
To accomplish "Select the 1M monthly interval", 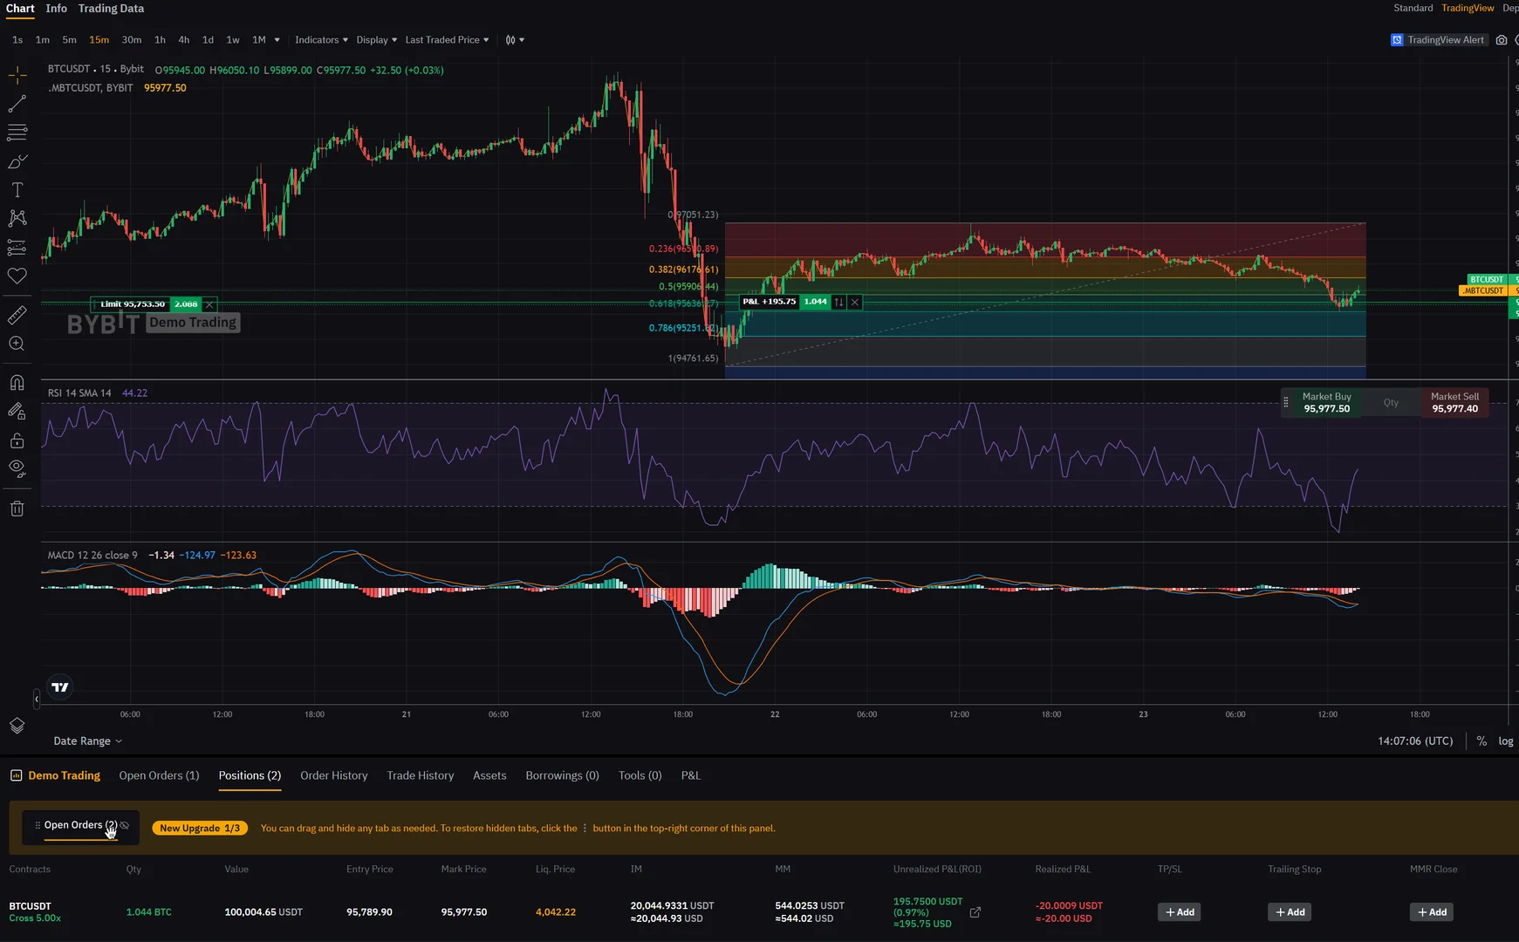I will (x=259, y=40).
